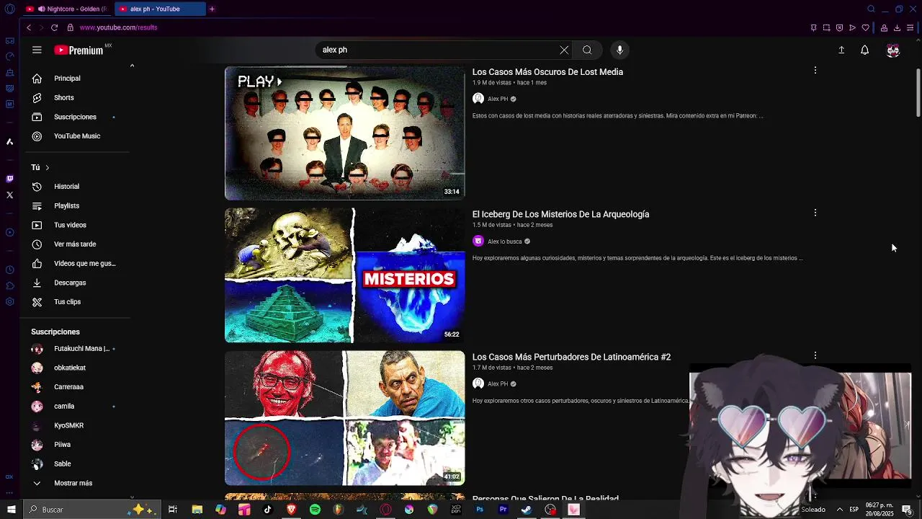Open Suscripciones in the sidebar

(x=75, y=117)
